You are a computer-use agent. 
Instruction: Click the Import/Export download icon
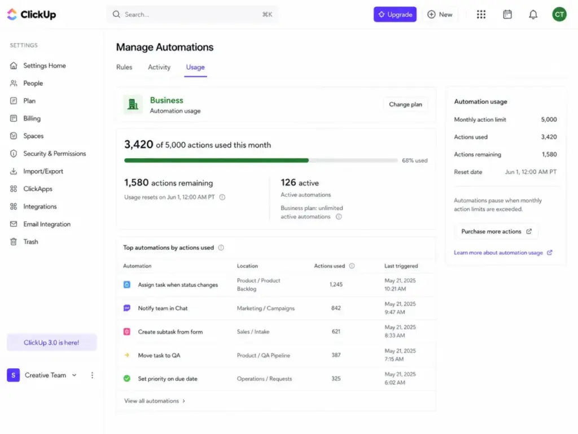14,171
